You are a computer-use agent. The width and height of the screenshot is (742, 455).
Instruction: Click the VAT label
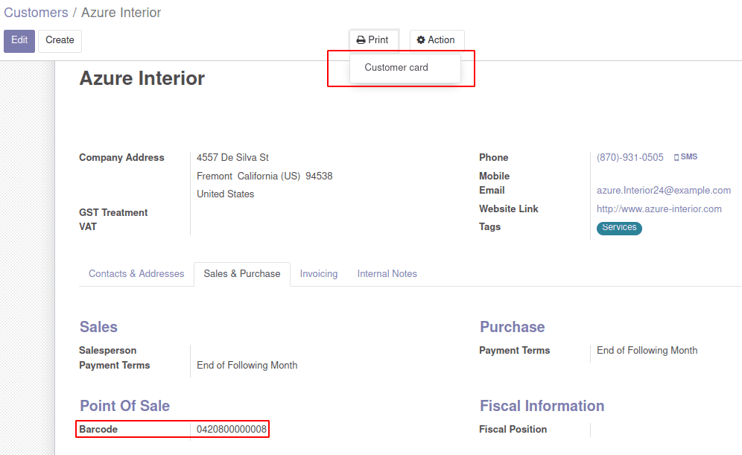[88, 227]
